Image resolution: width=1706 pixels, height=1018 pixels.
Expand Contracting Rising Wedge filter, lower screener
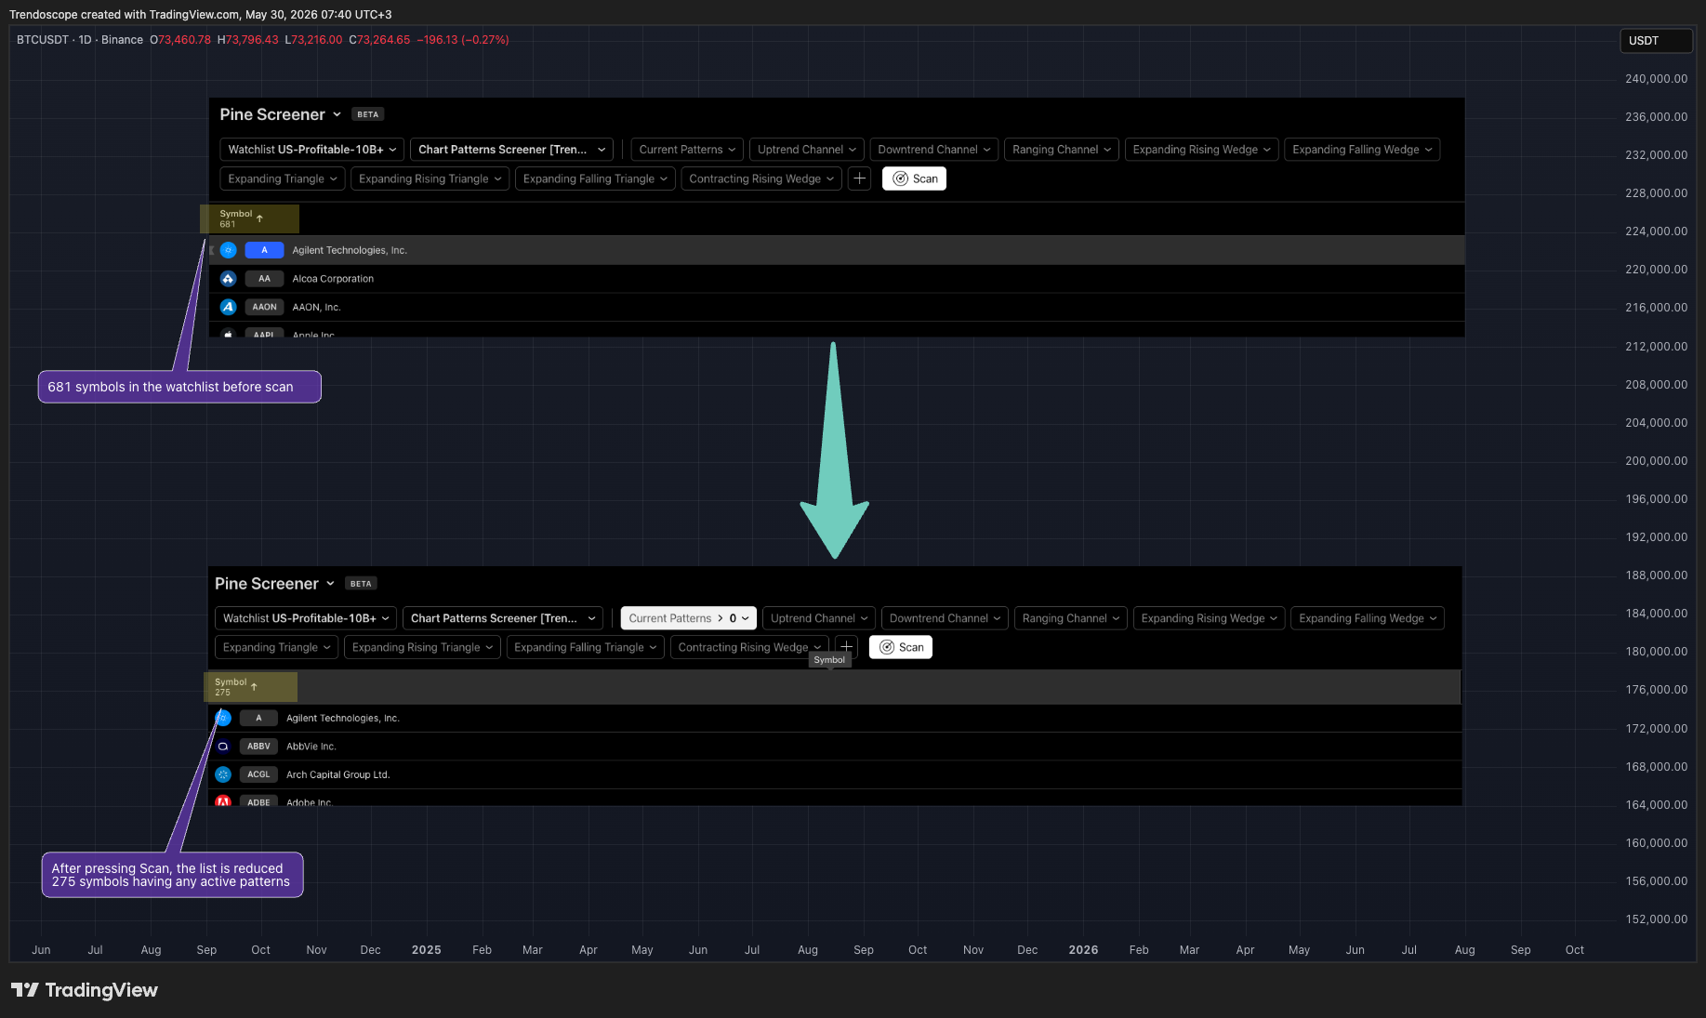coord(749,647)
